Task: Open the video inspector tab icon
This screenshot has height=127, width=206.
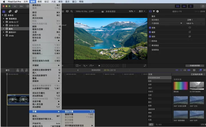Action: 150,11
